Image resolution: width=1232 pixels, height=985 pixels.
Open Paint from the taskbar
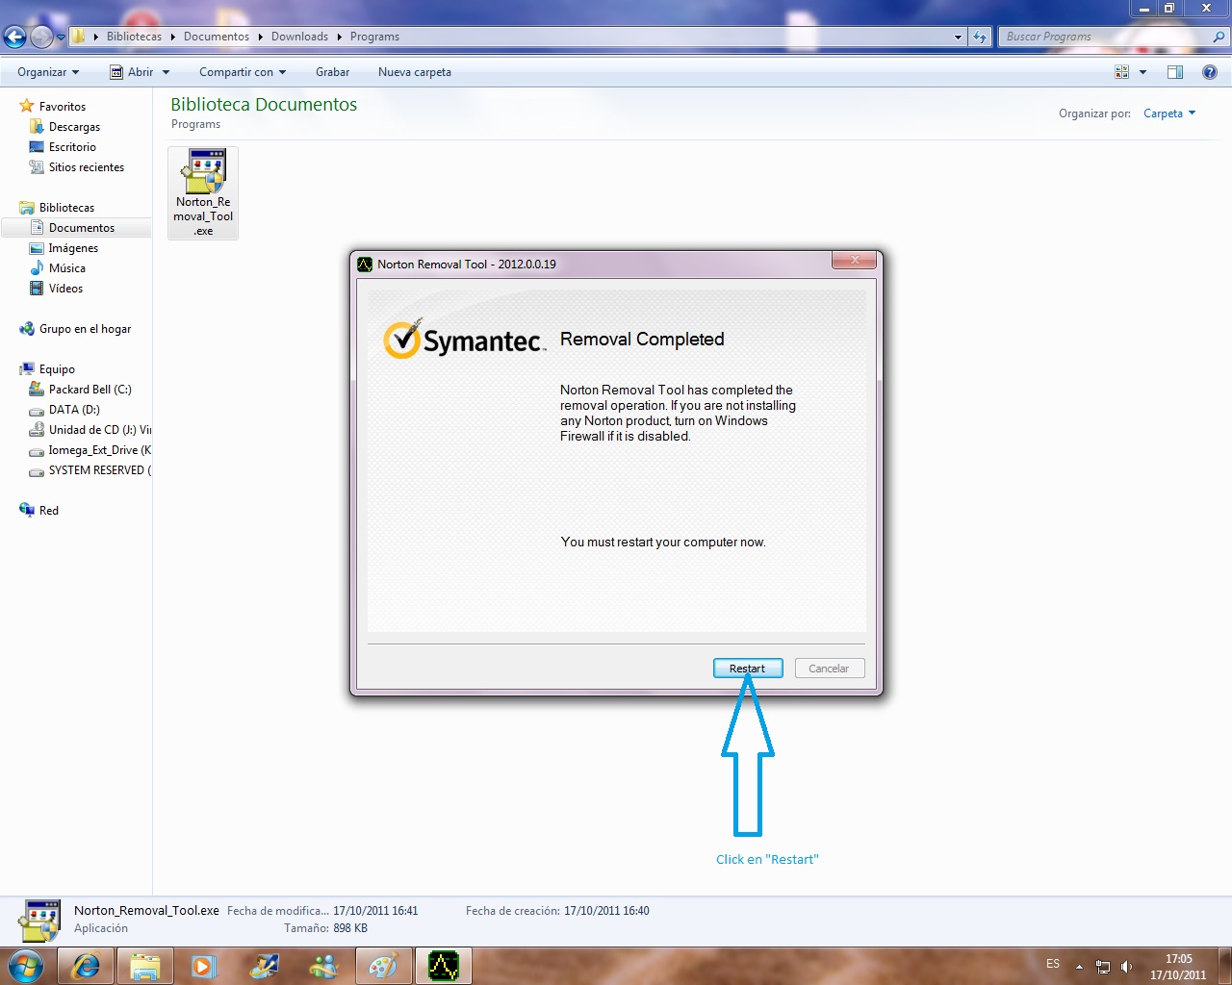[x=383, y=966]
